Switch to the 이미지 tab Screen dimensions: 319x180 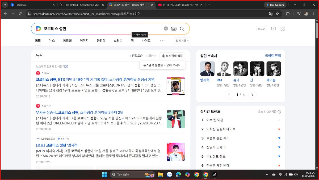pos(84,41)
